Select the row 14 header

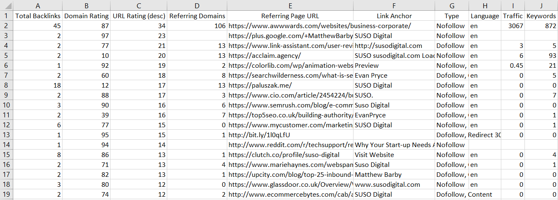pos(6,145)
